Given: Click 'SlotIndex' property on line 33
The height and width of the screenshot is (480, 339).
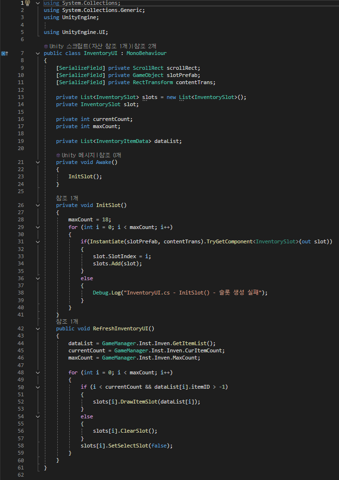Looking at the screenshot, I should (x=122, y=256).
